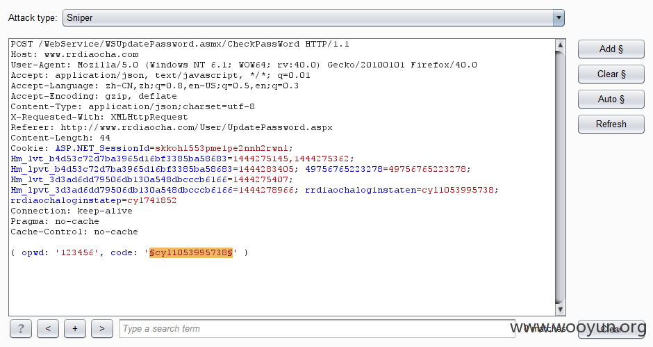Click the vertical scrollbar thumb in editor
This screenshot has height=347, width=653.
[560, 177]
